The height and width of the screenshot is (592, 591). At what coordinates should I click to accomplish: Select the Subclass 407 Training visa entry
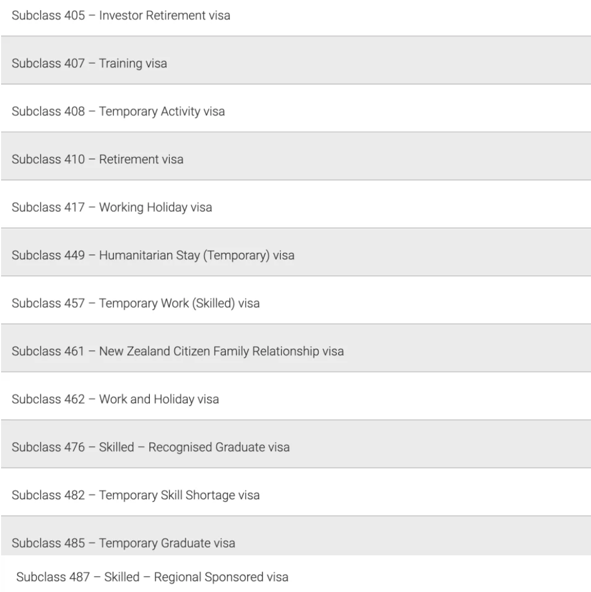tap(90, 64)
